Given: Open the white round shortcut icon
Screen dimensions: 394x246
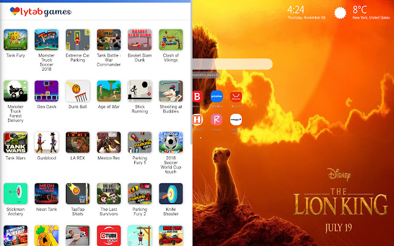Looking at the screenshot, I should point(236,119).
